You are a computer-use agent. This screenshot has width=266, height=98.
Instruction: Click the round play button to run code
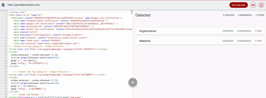tap(133, 82)
